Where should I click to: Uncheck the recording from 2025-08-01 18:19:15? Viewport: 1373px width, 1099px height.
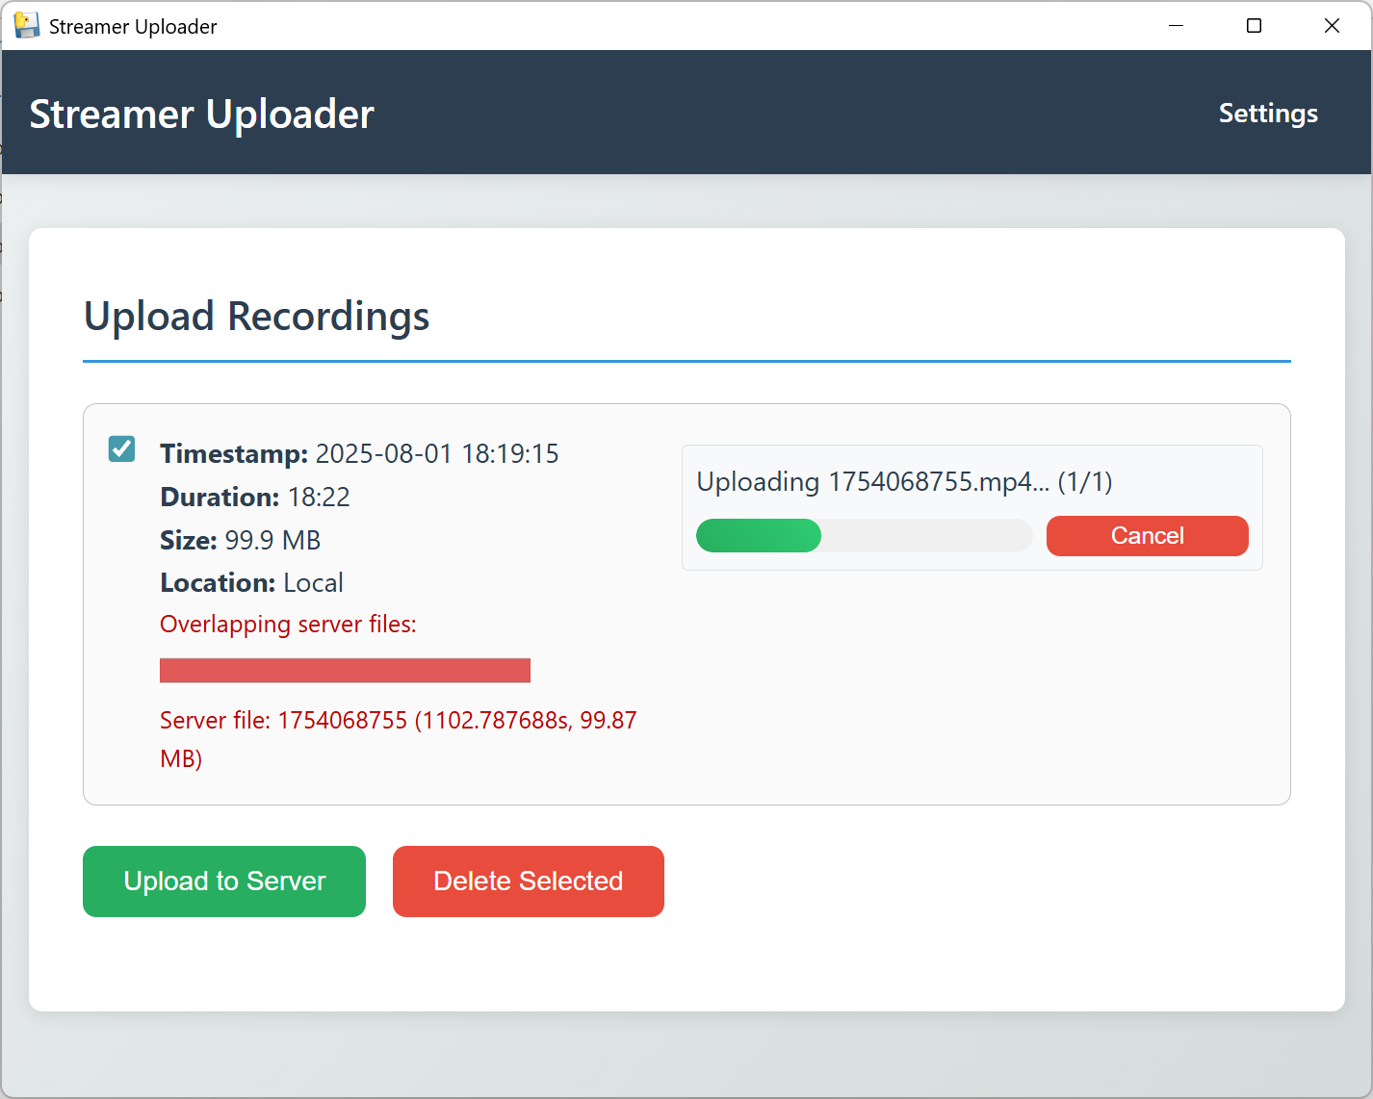(121, 448)
